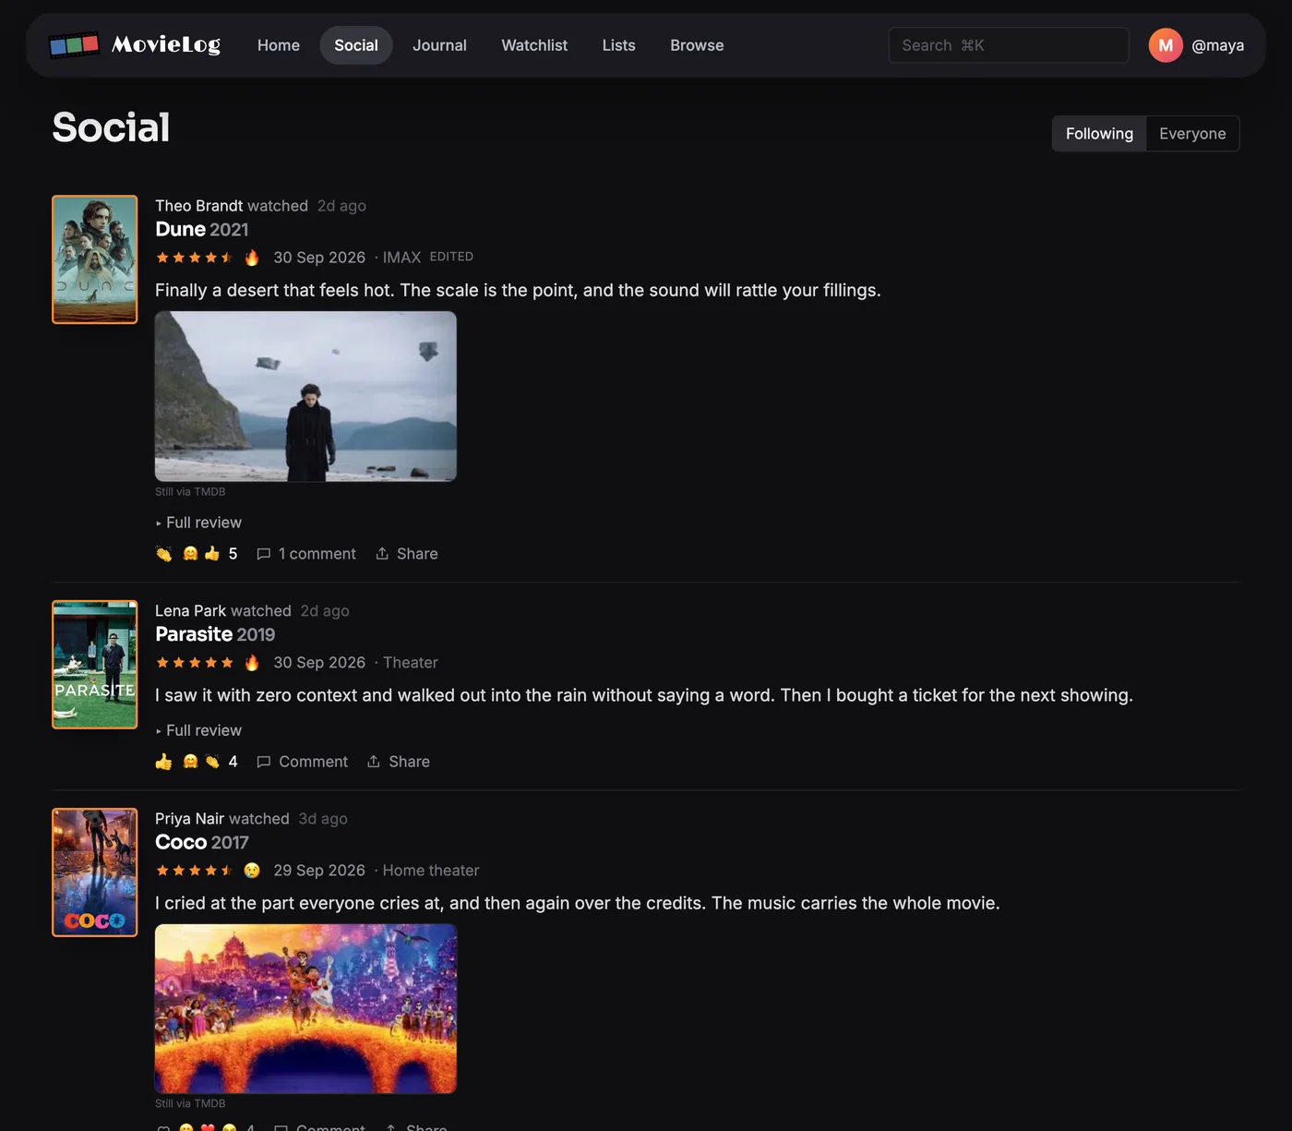Screen dimensions: 1292x1131
Task: Click the crying emoji on Coco's rating
Action: click(252, 871)
